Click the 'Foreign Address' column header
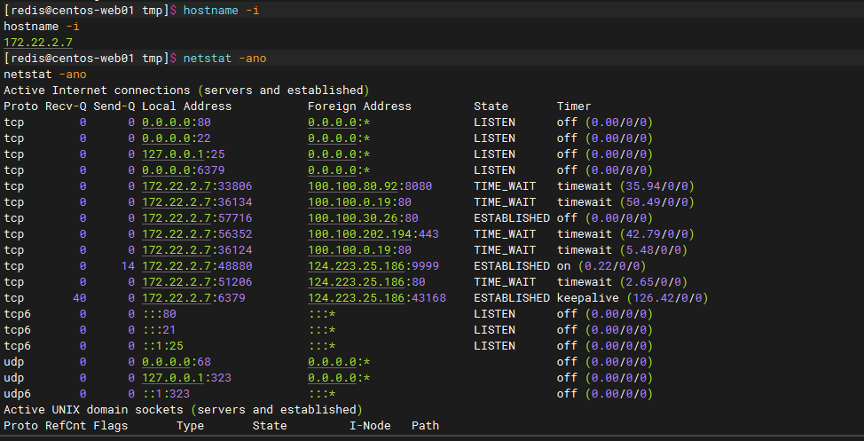 [x=359, y=106]
